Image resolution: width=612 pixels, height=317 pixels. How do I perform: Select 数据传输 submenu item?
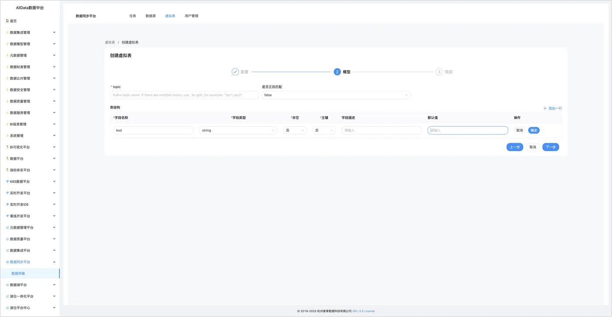tap(30, 273)
